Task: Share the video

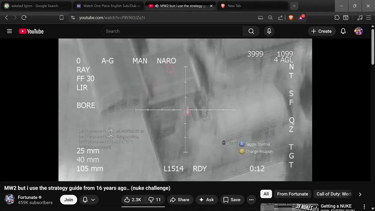Action: click(x=180, y=200)
